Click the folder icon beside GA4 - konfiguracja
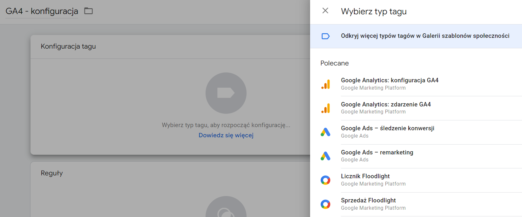The width and height of the screenshot is (522, 217). (88, 11)
